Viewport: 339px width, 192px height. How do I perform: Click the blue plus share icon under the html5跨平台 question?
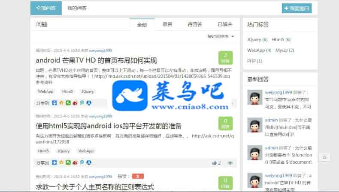point(54,162)
